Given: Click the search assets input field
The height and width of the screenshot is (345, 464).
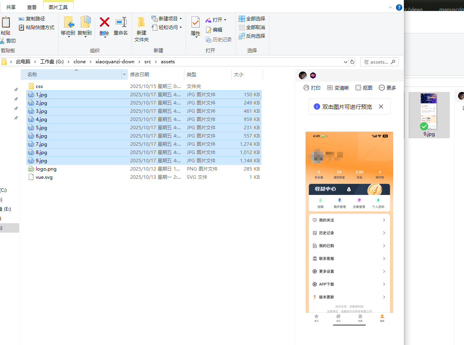Looking at the screenshot, I should coord(379,62).
